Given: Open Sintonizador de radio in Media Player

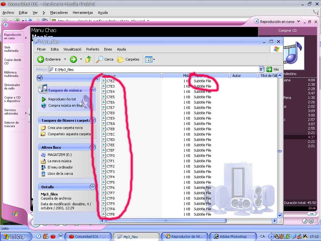Looking at the screenshot, I should coord(12,87).
